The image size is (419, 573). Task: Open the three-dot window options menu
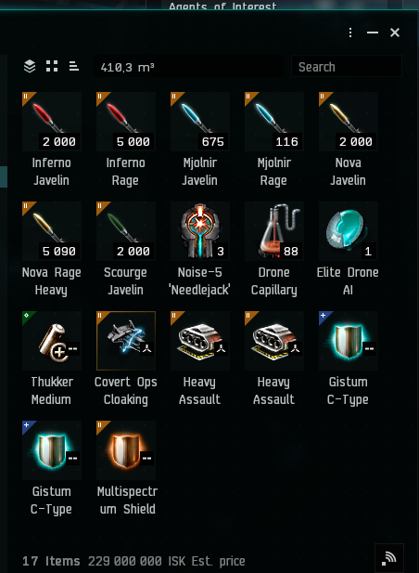tap(350, 33)
